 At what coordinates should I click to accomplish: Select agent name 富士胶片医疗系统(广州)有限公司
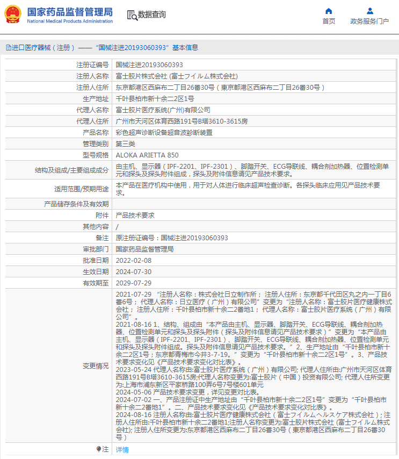pos(163,110)
